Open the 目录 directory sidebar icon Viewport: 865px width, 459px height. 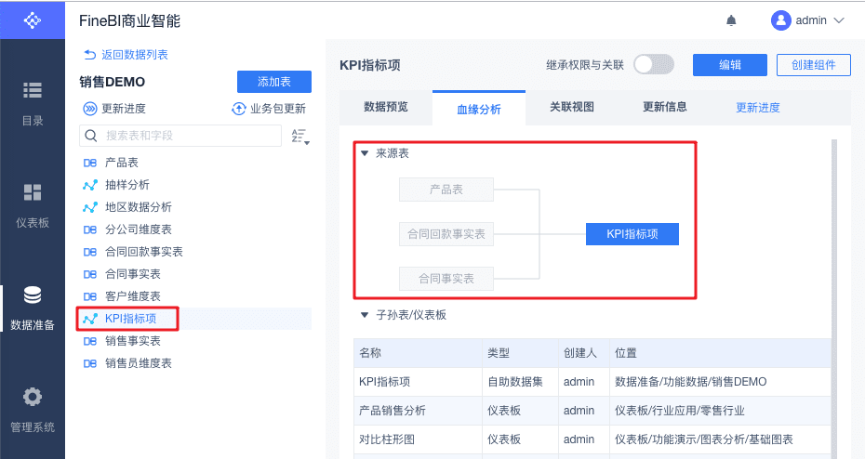pyautogui.click(x=33, y=90)
